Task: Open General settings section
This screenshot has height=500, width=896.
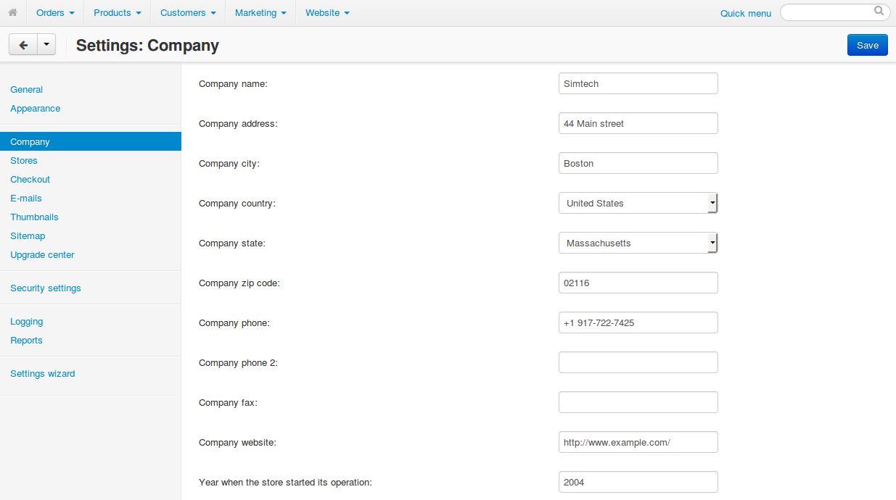Action: tap(27, 90)
